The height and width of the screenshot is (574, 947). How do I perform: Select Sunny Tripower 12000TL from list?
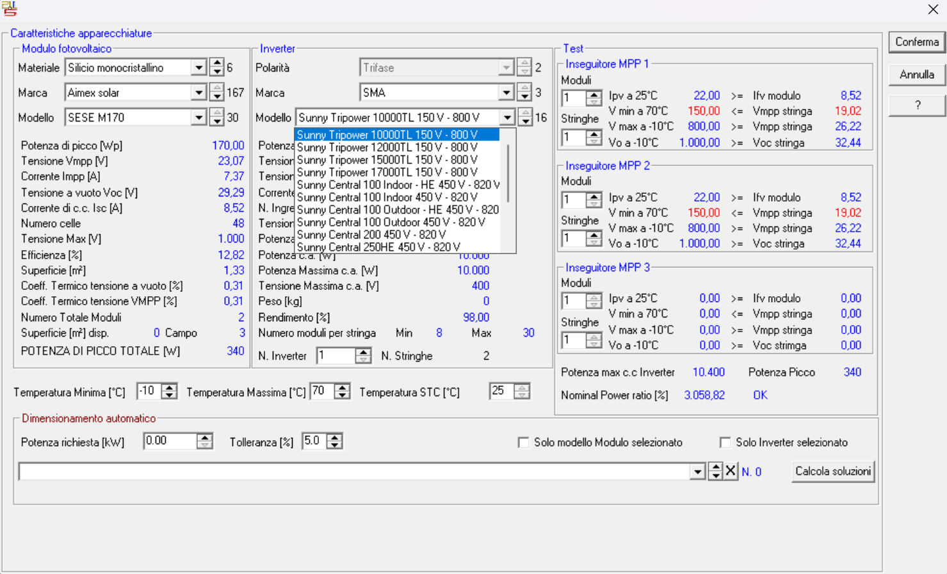pos(397,147)
